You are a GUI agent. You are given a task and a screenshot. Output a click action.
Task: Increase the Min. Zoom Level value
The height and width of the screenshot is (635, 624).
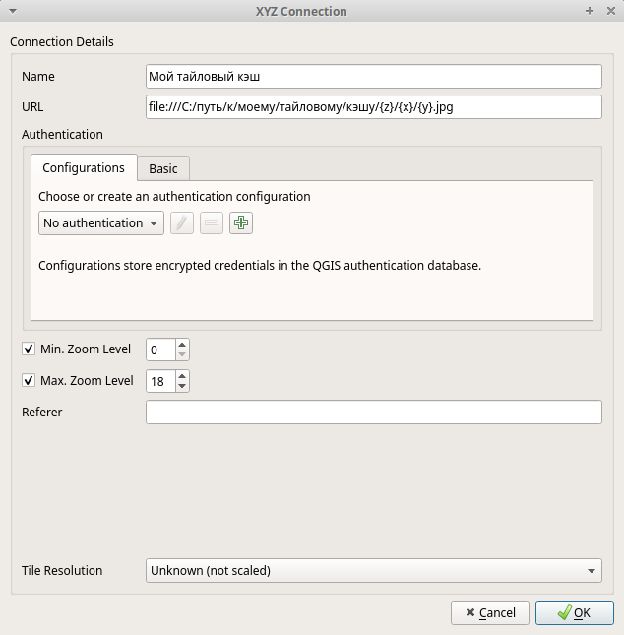[182, 345]
